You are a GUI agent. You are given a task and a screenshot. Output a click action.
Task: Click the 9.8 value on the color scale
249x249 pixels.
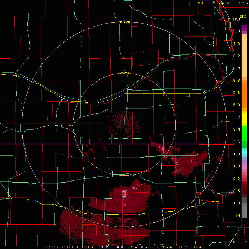tap(237, 31)
